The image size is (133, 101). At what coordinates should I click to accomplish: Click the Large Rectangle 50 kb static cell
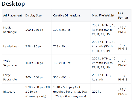[x=104, y=77]
